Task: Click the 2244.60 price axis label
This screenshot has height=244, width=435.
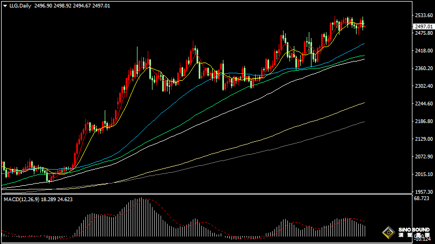Action: (423, 104)
